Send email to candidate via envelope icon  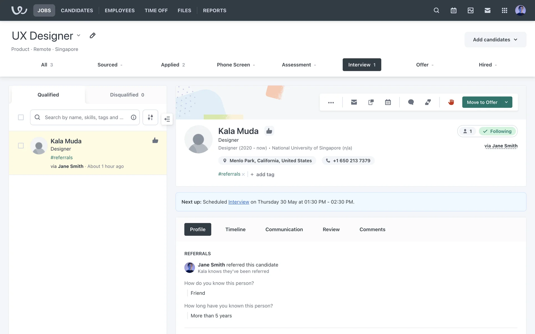point(354,102)
